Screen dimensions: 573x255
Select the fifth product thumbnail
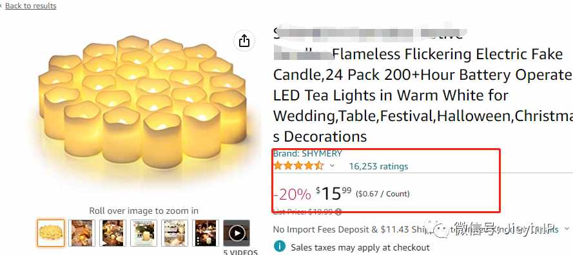coord(175,233)
